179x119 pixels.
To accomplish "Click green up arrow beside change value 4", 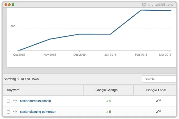I will (107, 101).
